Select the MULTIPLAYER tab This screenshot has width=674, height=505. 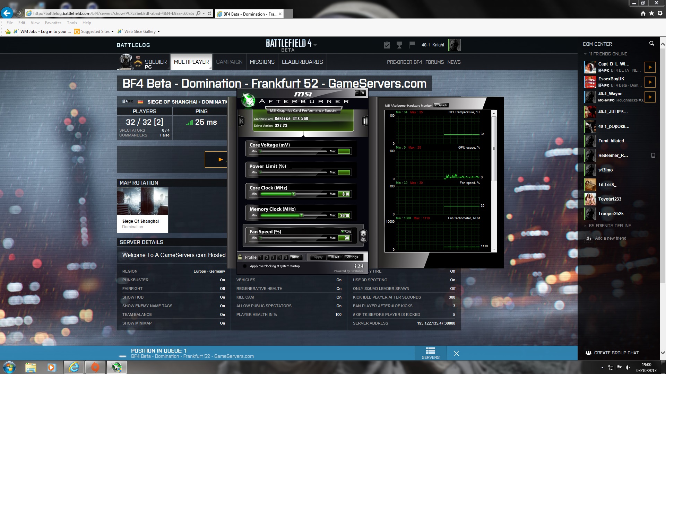click(191, 62)
